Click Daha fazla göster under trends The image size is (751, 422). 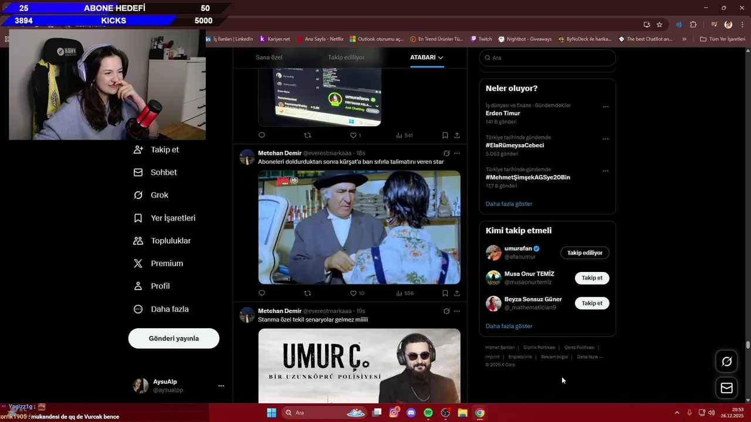coord(509,204)
